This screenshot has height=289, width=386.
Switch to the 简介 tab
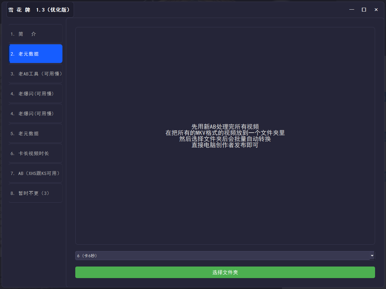coord(35,34)
